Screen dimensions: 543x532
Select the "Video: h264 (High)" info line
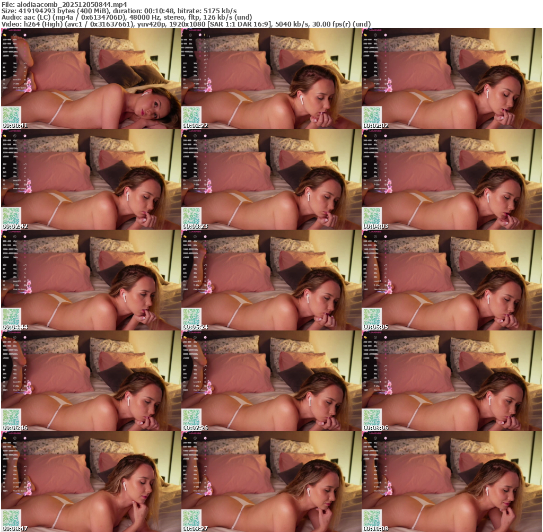pos(186,24)
